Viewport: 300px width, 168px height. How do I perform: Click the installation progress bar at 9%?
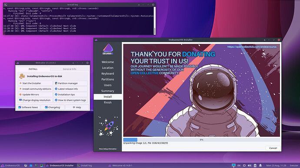pos(201,140)
